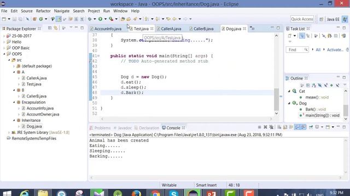Image resolution: width=350 pixels, height=196 pixels.
Task: Expand the 25-08-2017 project
Action: tap(4, 36)
